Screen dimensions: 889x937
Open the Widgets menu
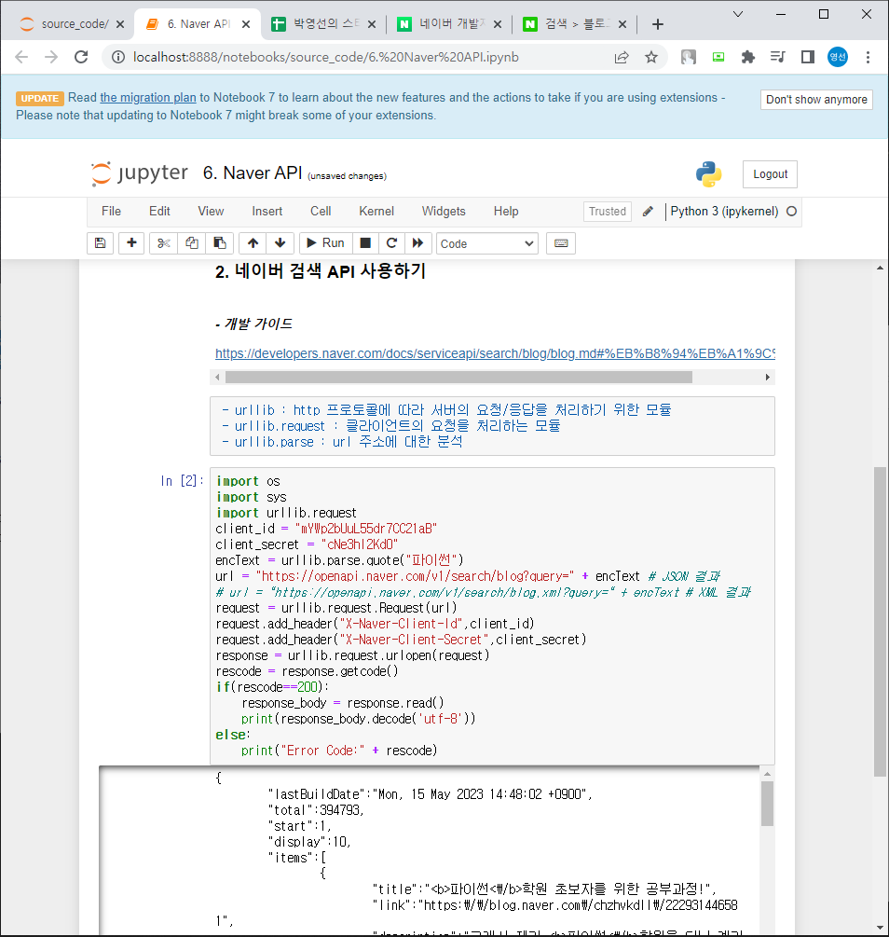[x=444, y=211]
